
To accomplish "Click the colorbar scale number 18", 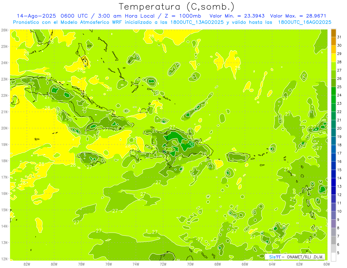I will tap(339, 145).
